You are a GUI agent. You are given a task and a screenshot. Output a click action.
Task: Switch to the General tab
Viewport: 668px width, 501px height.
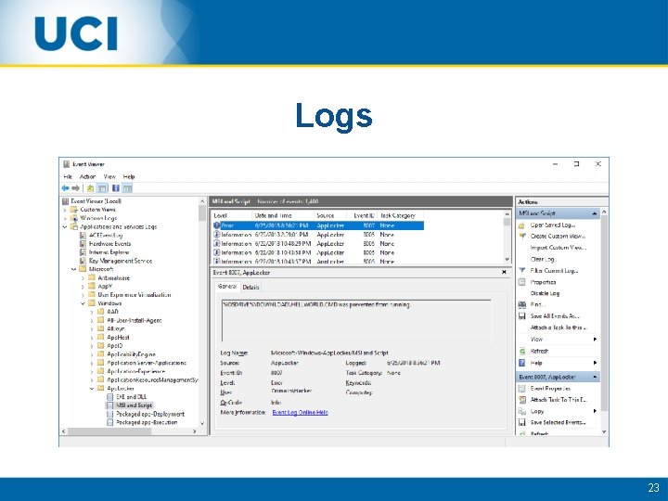[x=227, y=287]
